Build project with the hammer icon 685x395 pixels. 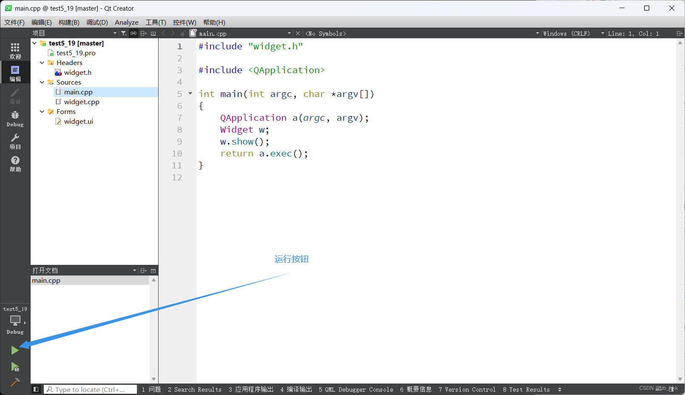coord(15,382)
